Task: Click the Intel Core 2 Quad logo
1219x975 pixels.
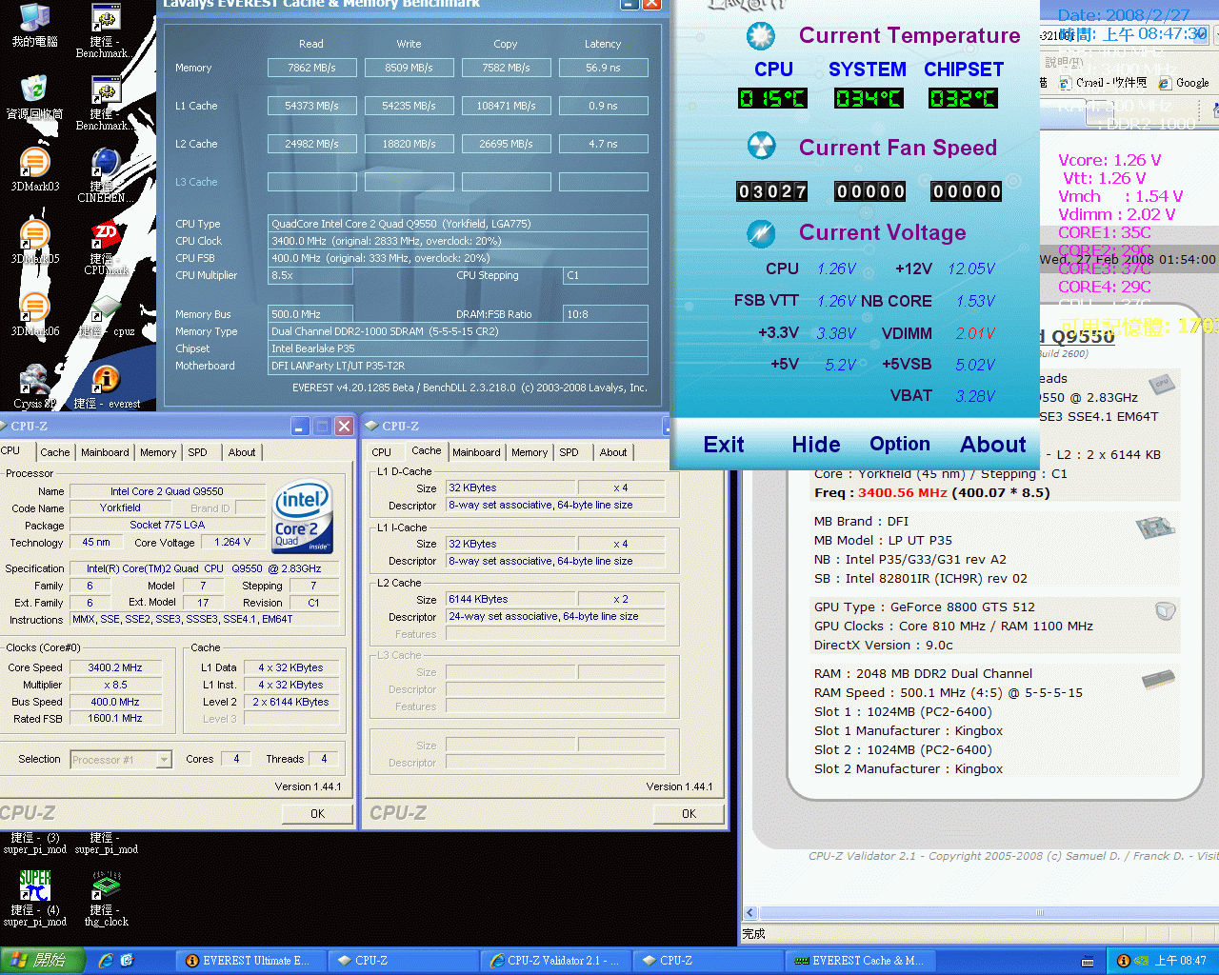Action: 302,517
